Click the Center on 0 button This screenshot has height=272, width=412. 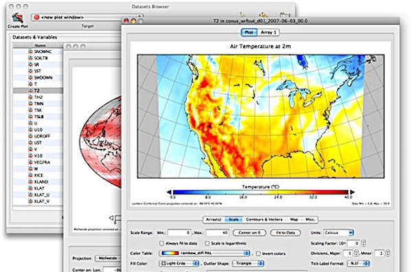coord(249,233)
